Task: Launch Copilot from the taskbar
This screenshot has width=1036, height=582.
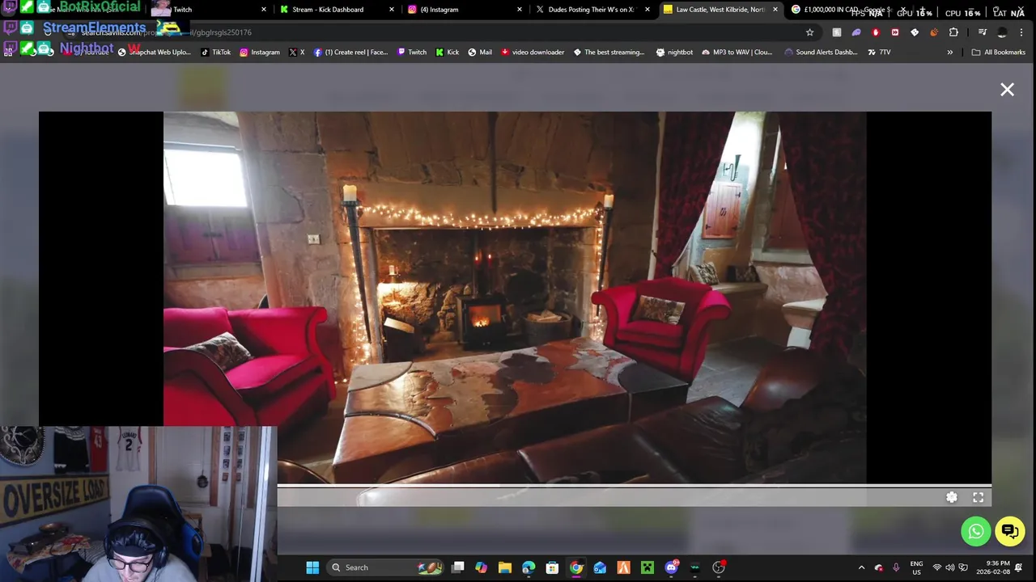Action: [482, 567]
